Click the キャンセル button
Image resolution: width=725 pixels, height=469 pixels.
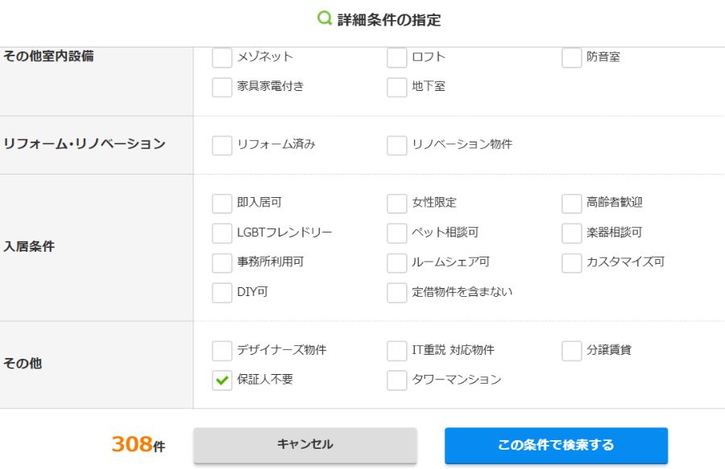point(304,445)
